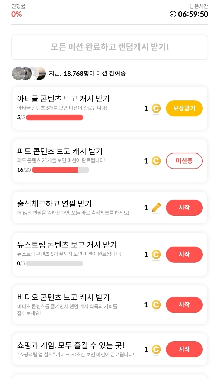Click the newsstream 0/5 progress bar
The width and height of the screenshot is (215, 379).
(x=55, y=264)
